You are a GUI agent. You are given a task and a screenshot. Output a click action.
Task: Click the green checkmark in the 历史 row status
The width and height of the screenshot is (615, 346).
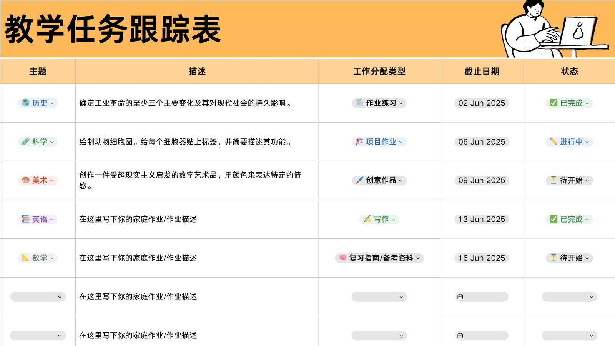click(553, 103)
